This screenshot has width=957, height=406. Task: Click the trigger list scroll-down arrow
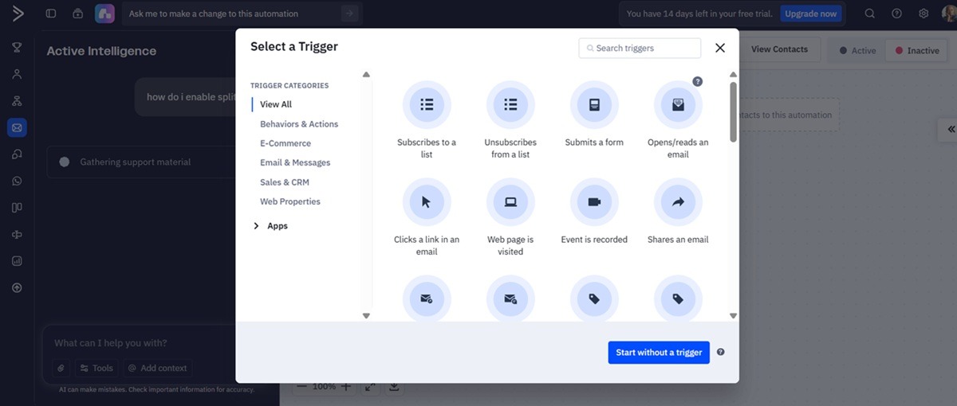click(x=733, y=316)
